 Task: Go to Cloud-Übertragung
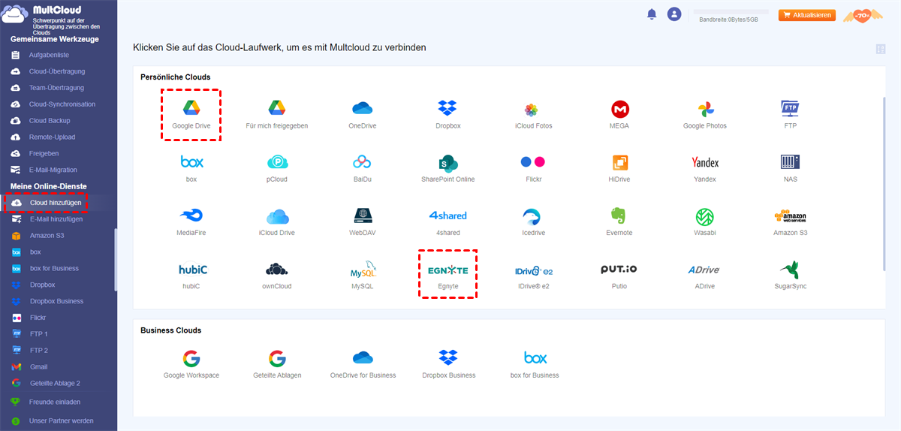[57, 71]
